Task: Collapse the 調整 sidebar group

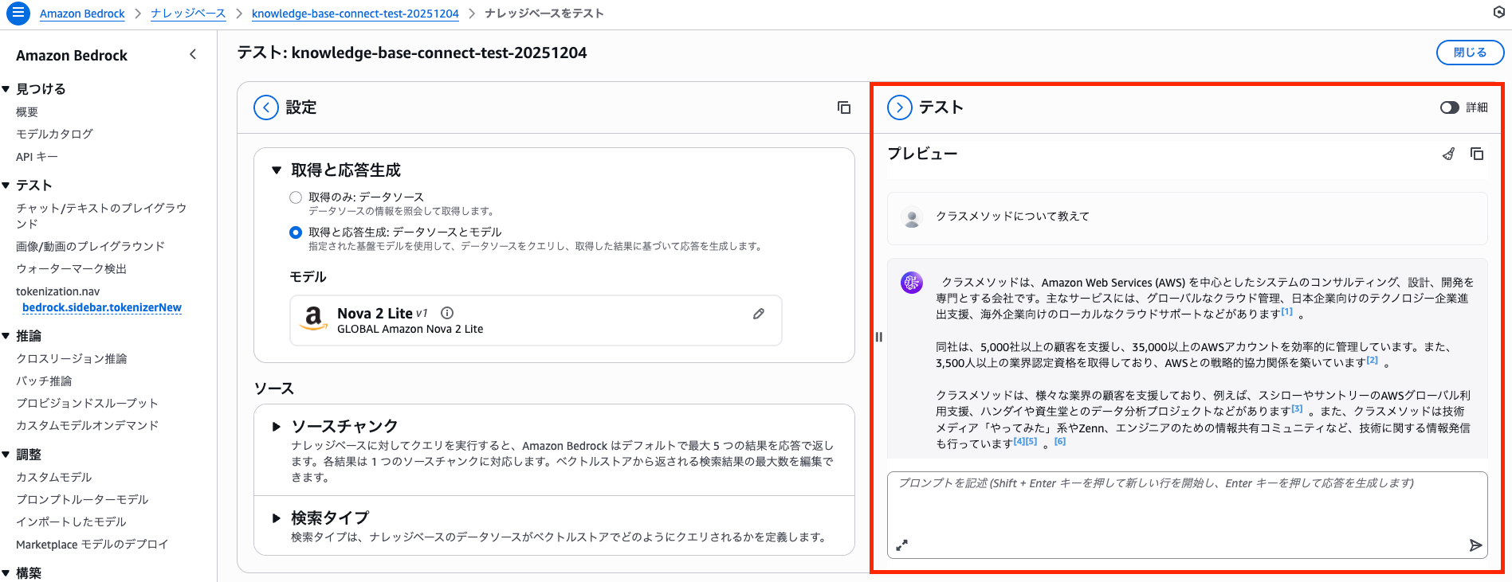Action: 6,455
